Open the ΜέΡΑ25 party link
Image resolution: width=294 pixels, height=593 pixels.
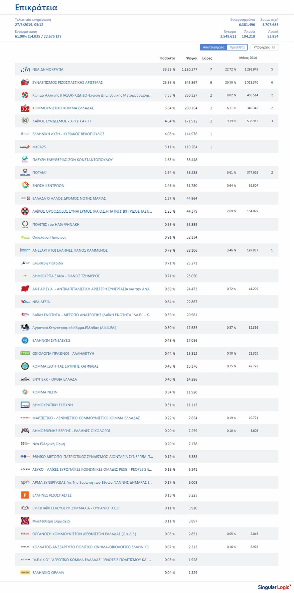(x=39, y=147)
